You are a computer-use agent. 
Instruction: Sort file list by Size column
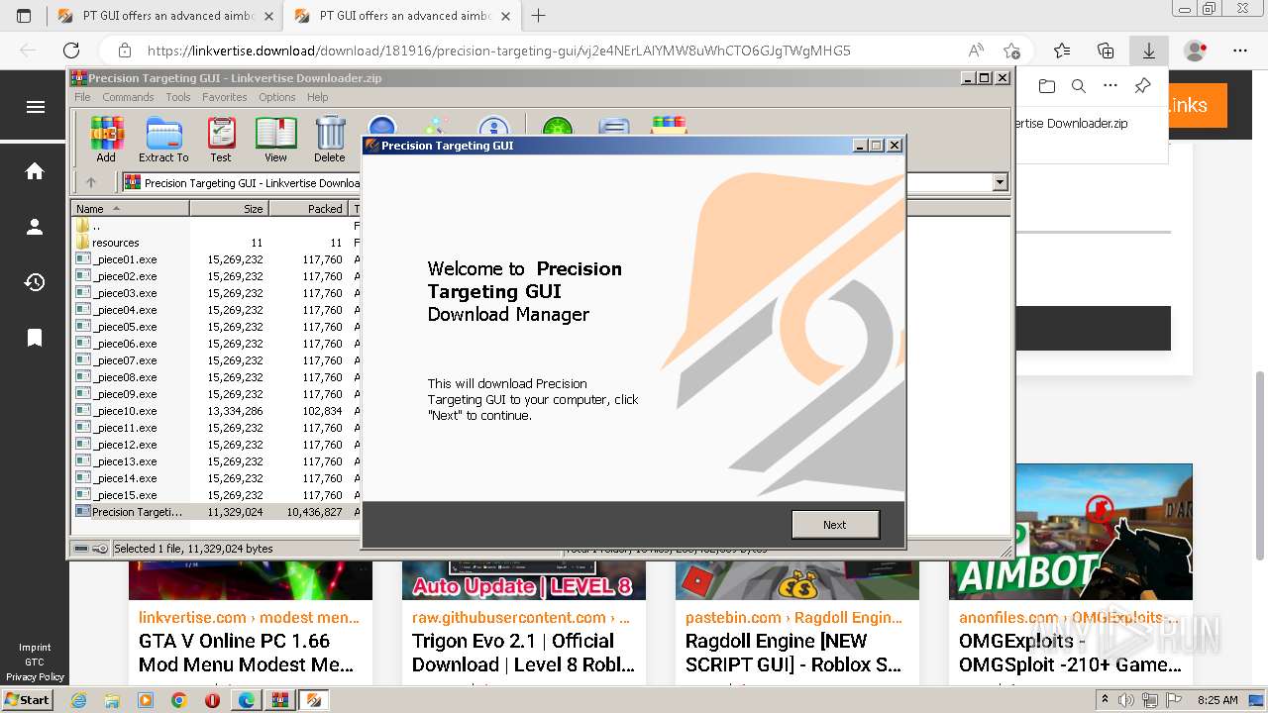click(x=229, y=208)
